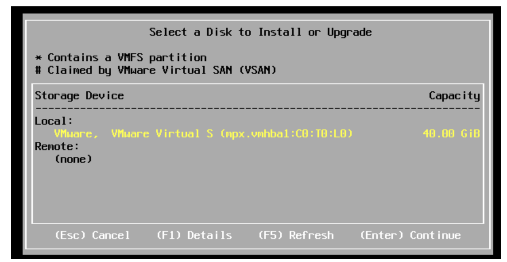Open (F1) Details for the disk
Image resolution: width=507 pixels, height=262 pixels.
194,235
